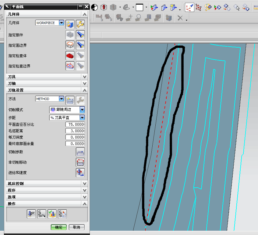258x235 pixels.
Task: Click the 最终底部面余量 value field
Action: (x=75, y=144)
